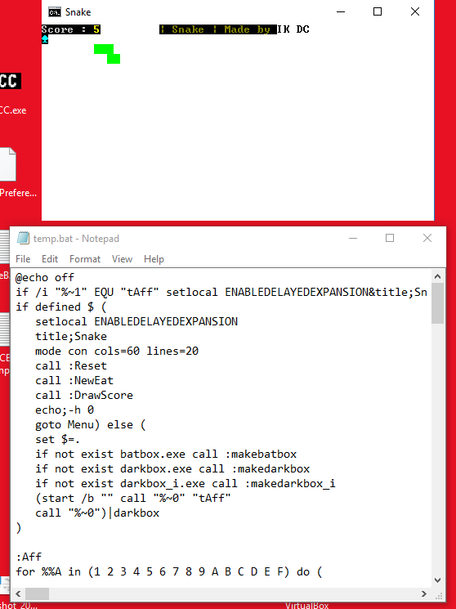
Task: Open the Edit menu in Notepad
Action: 50,259
